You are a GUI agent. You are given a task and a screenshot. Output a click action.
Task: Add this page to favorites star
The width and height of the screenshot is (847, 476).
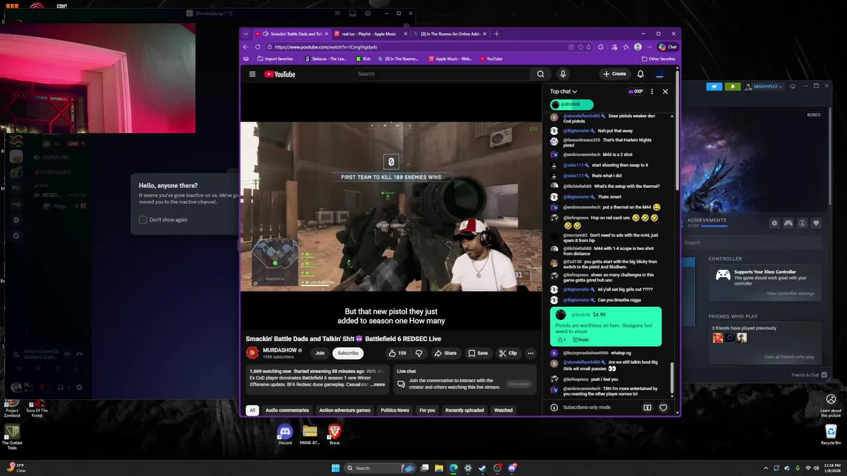coord(580,47)
